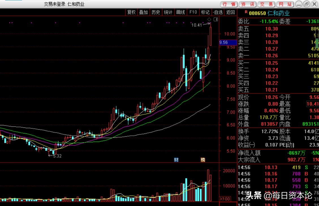
Task: Open F10 company information
Action: (193, 12)
